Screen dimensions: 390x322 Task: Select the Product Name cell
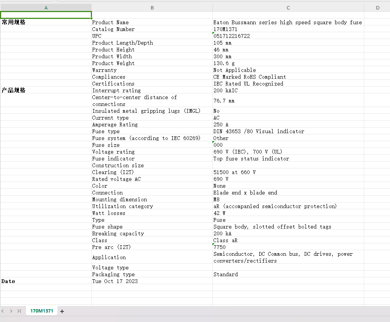point(152,22)
